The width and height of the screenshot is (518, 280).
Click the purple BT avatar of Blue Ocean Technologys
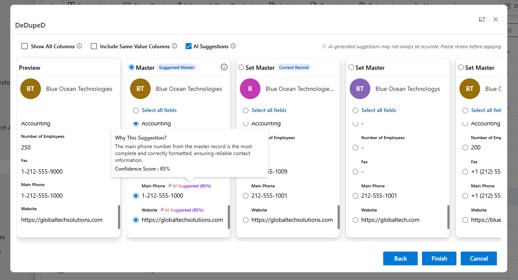click(x=360, y=89)
